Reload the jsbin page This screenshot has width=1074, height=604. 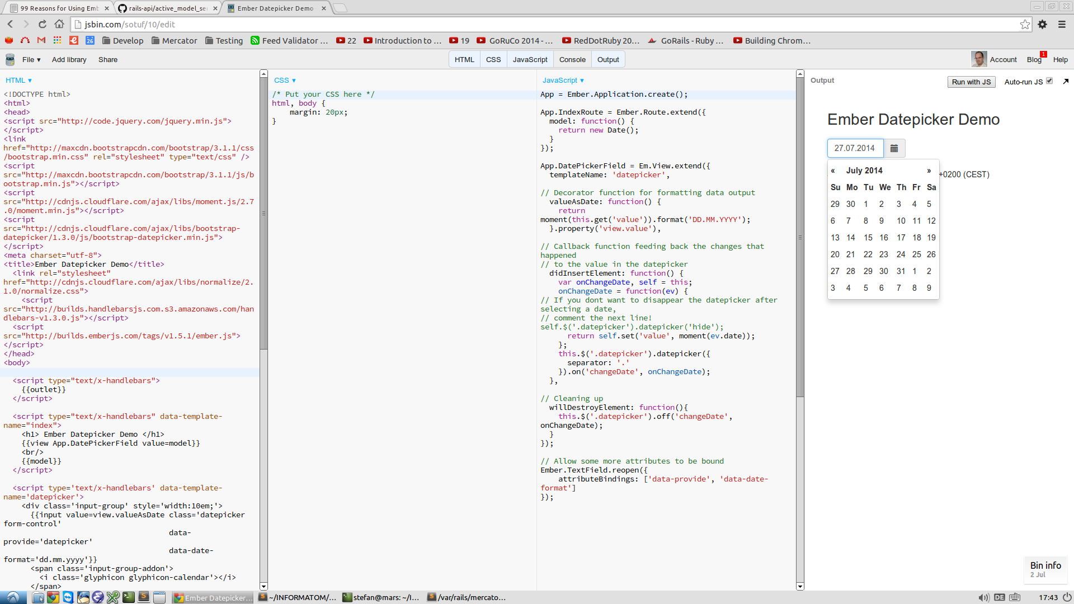point(42,24)
